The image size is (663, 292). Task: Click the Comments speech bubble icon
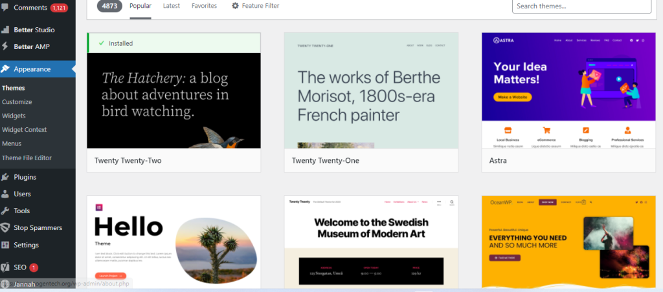(5, 8)
